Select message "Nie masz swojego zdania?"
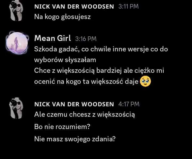 click(x=75, y=139)
